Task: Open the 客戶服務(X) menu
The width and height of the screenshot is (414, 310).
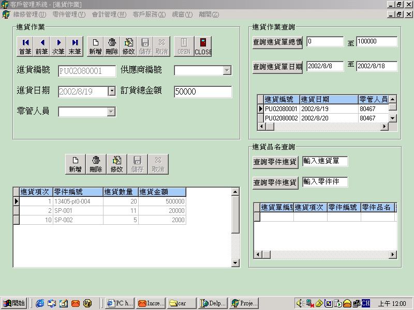Action: (149, 14)
